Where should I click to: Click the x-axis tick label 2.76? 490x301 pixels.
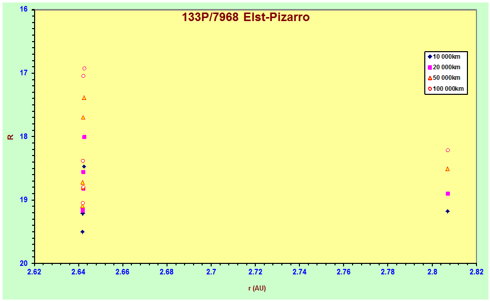point(344,271)
